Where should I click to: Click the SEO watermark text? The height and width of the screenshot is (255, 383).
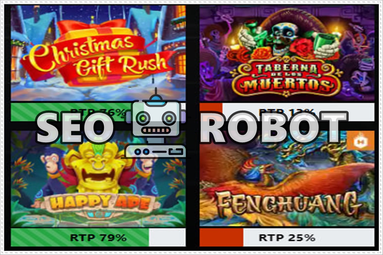pos(73,128)
